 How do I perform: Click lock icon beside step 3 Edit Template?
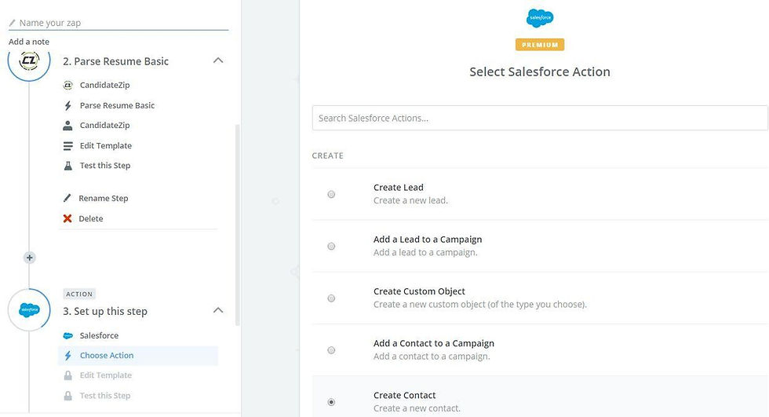[67, 375]
